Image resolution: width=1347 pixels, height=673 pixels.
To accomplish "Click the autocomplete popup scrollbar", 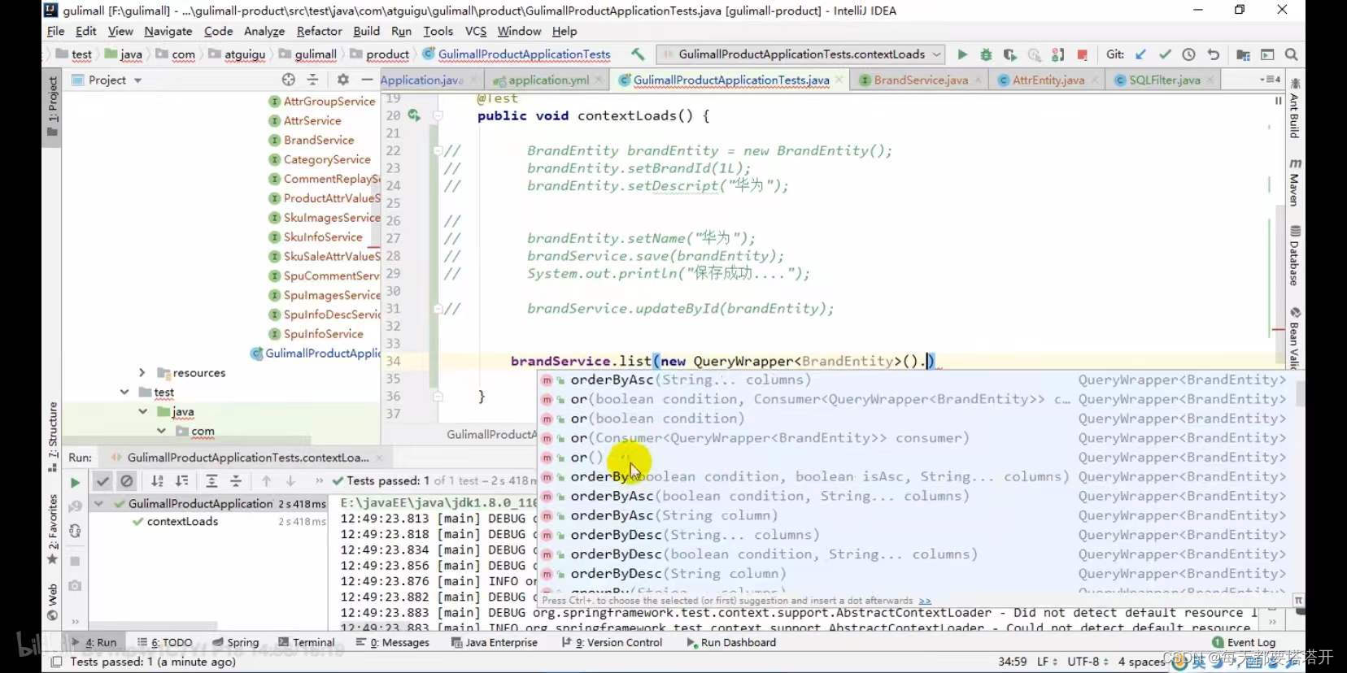I will (x=1300, y=394).
